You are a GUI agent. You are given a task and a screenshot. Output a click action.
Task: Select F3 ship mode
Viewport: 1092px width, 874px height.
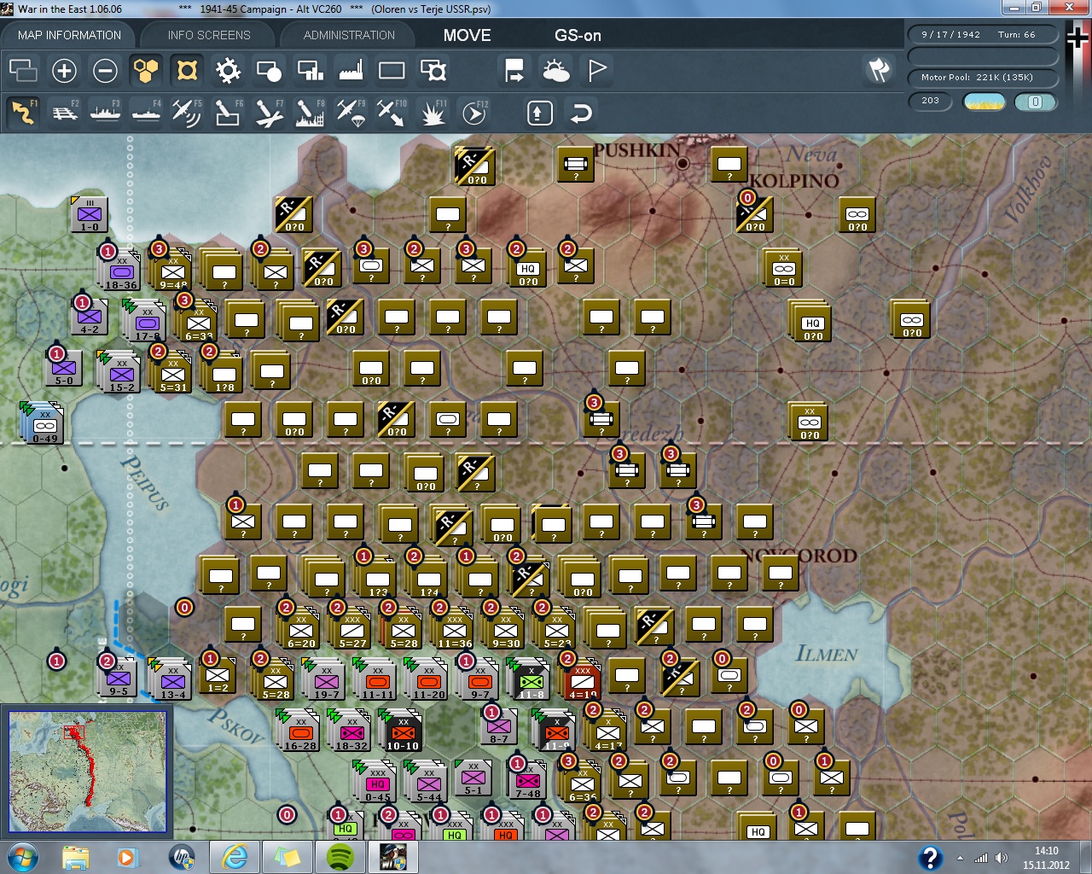click(x=106, y=113)
